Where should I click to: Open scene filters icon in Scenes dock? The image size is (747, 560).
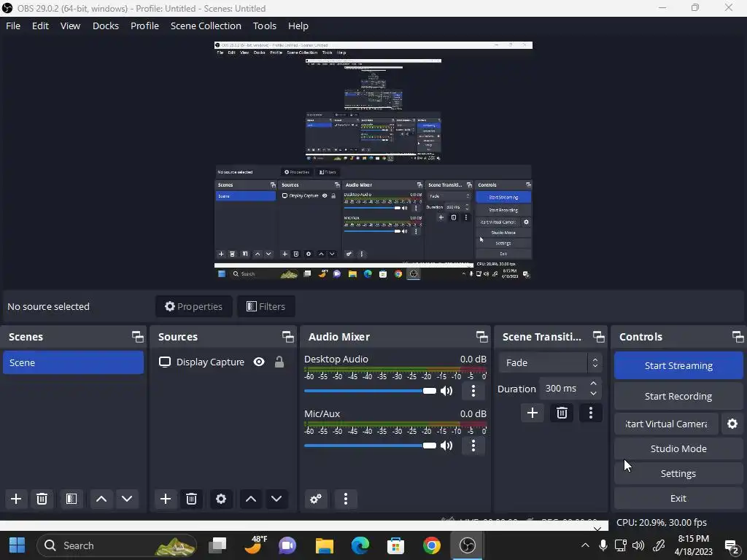click(71, 499)
